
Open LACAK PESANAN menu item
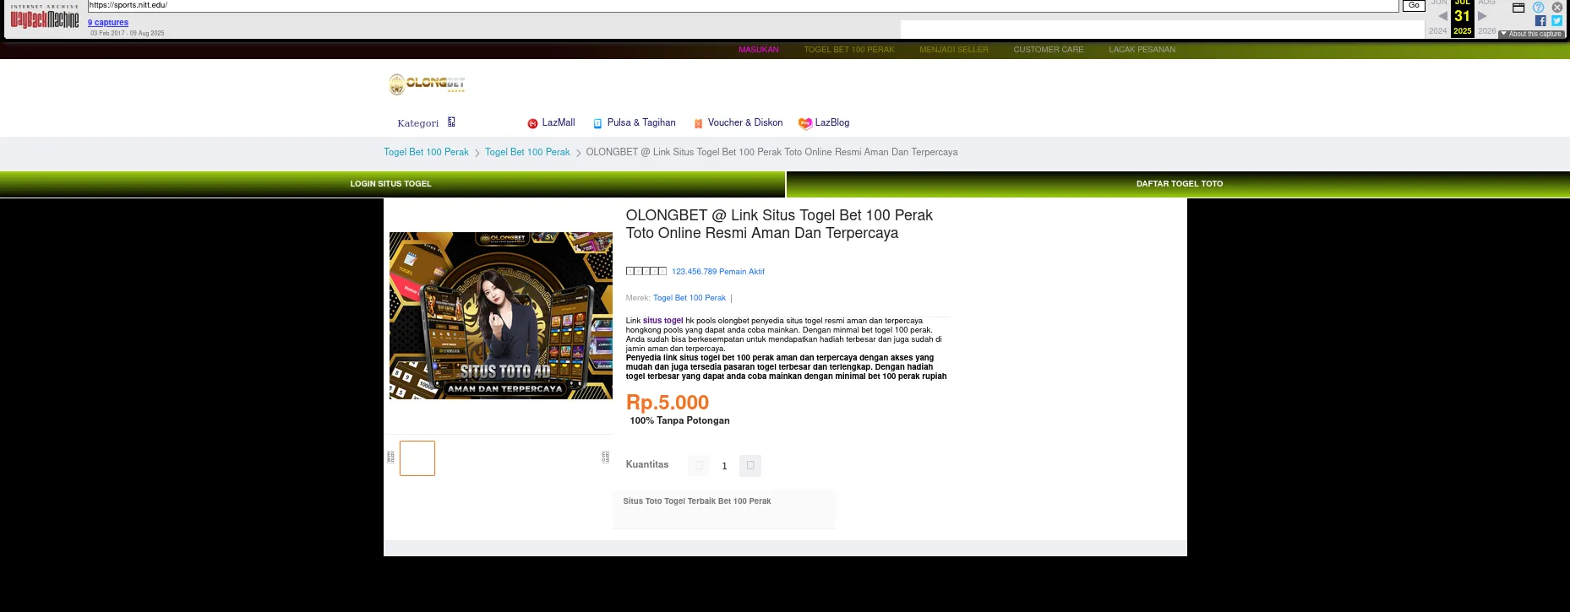pyautogui.click(x=1142, y=50)
